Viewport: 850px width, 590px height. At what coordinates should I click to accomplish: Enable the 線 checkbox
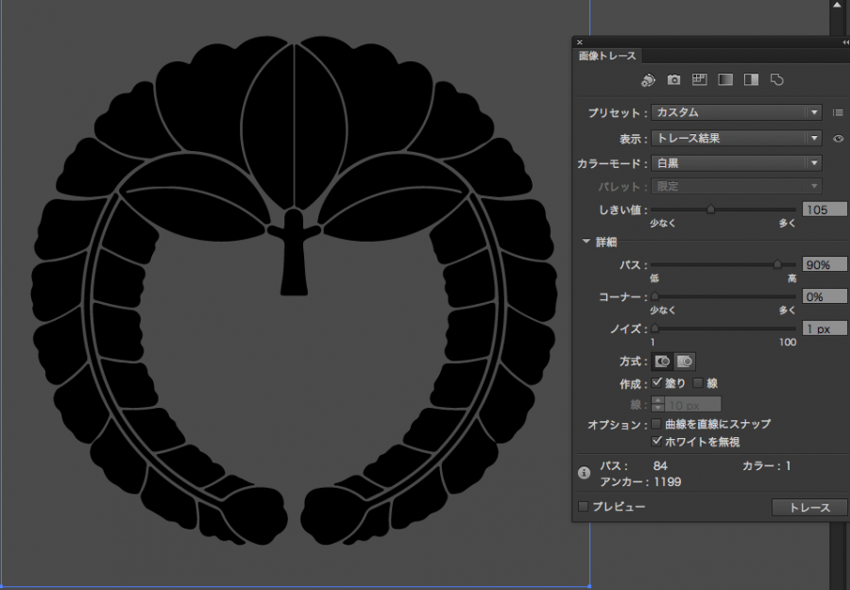pyautogui.click(x=698, y=383)
